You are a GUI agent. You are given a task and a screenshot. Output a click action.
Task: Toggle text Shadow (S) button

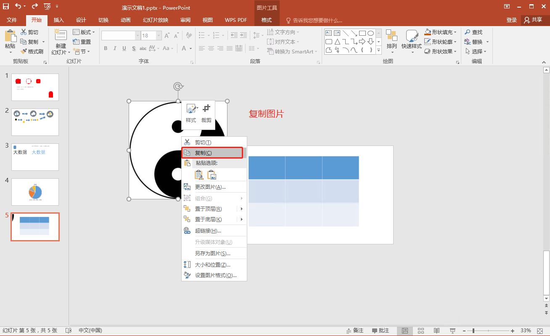[134, 48]
